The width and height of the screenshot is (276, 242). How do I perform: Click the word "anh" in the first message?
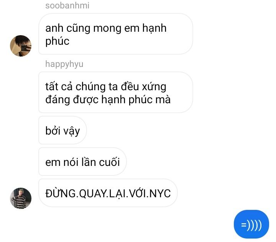54,28
